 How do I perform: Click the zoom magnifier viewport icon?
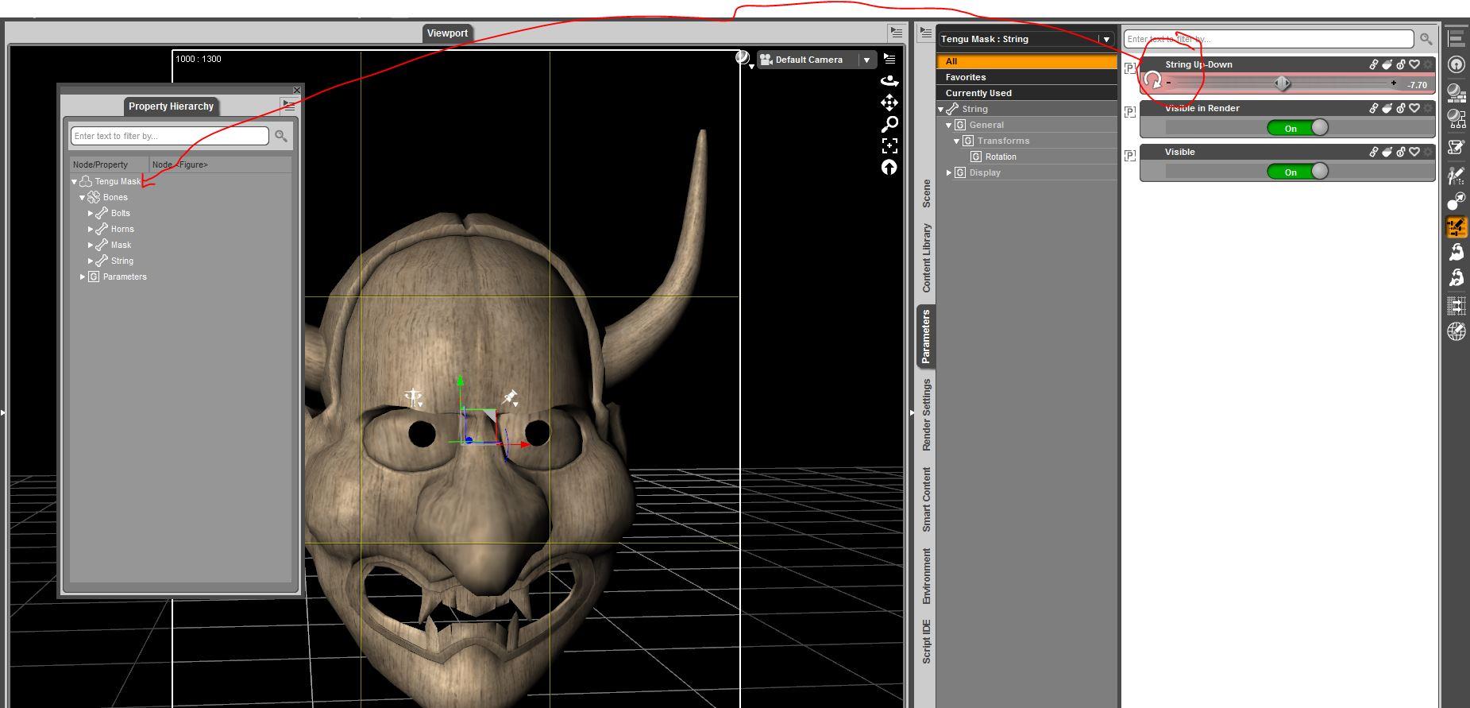(889, 124)
